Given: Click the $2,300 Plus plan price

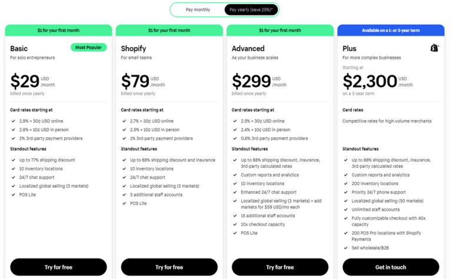Looking at the screenshot, I should pyautogui.click(x=370, y=81).
